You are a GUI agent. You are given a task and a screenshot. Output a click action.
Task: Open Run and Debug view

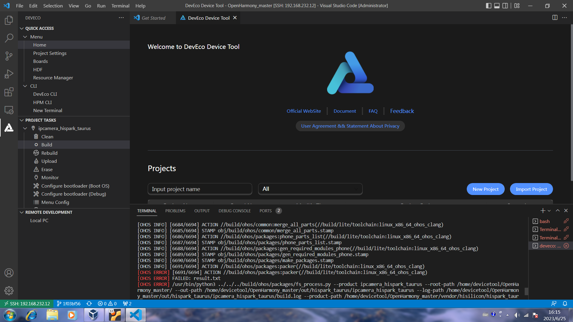click(x=9, y=74)
